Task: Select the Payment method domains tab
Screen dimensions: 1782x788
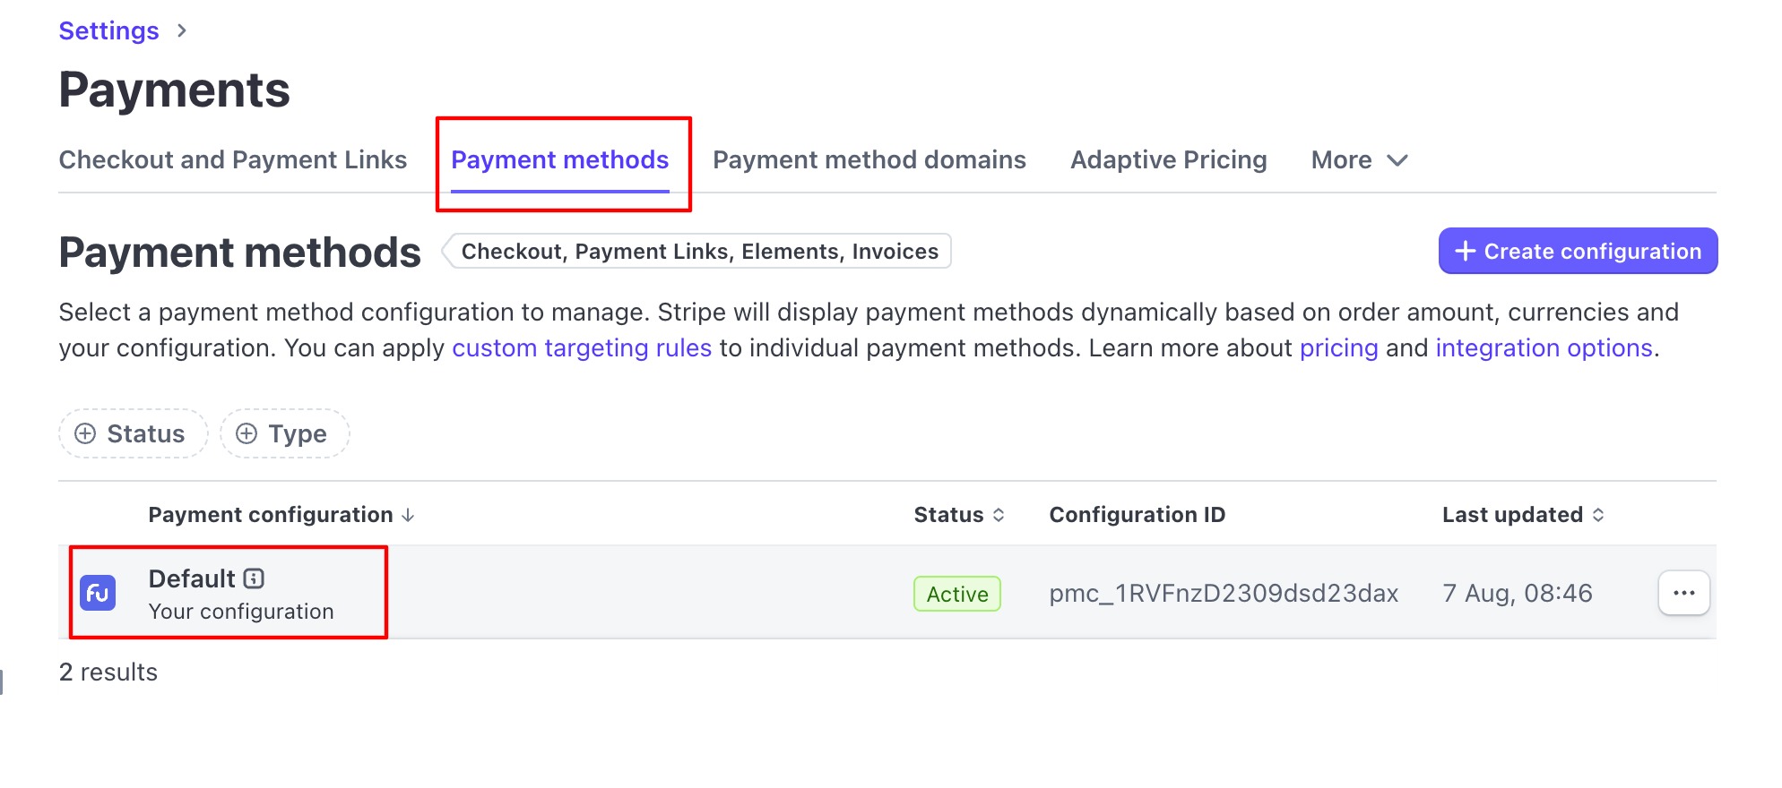Action: [869, 160]
